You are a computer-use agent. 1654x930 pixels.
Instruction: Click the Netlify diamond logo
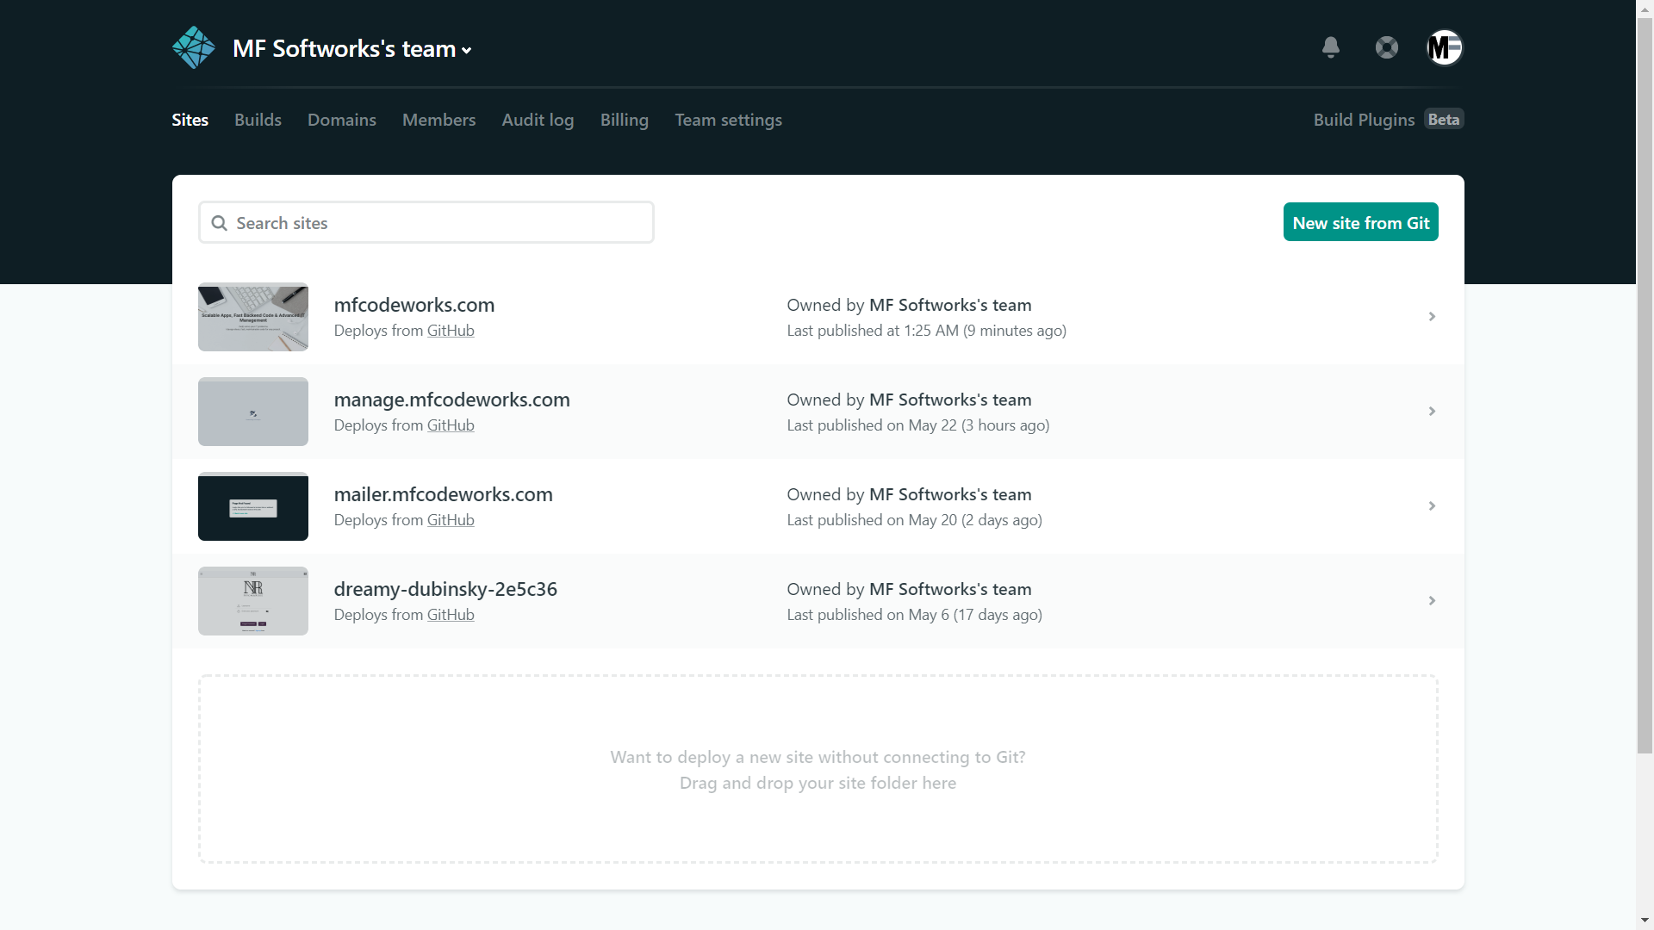coord(194,47)
